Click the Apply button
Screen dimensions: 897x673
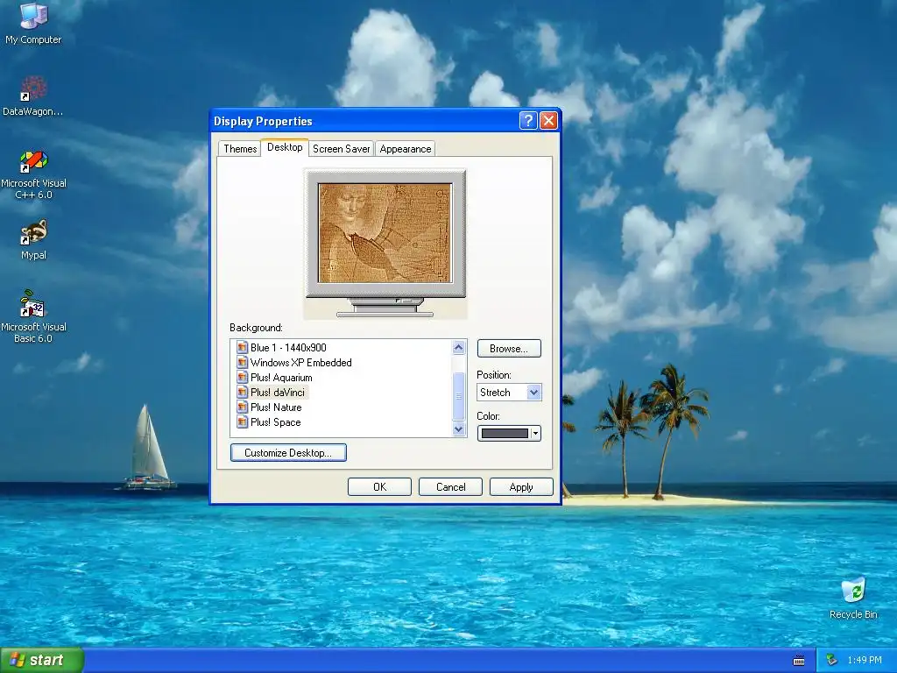521,487
